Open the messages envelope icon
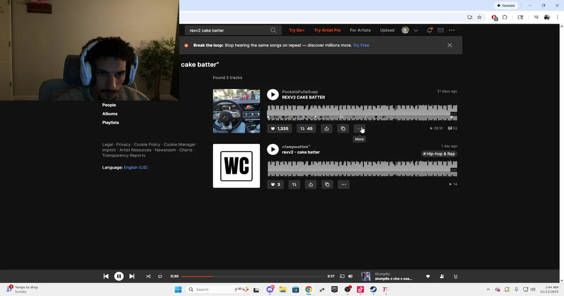The width and height of the screenshot is (564, 296). pos(441,30)
